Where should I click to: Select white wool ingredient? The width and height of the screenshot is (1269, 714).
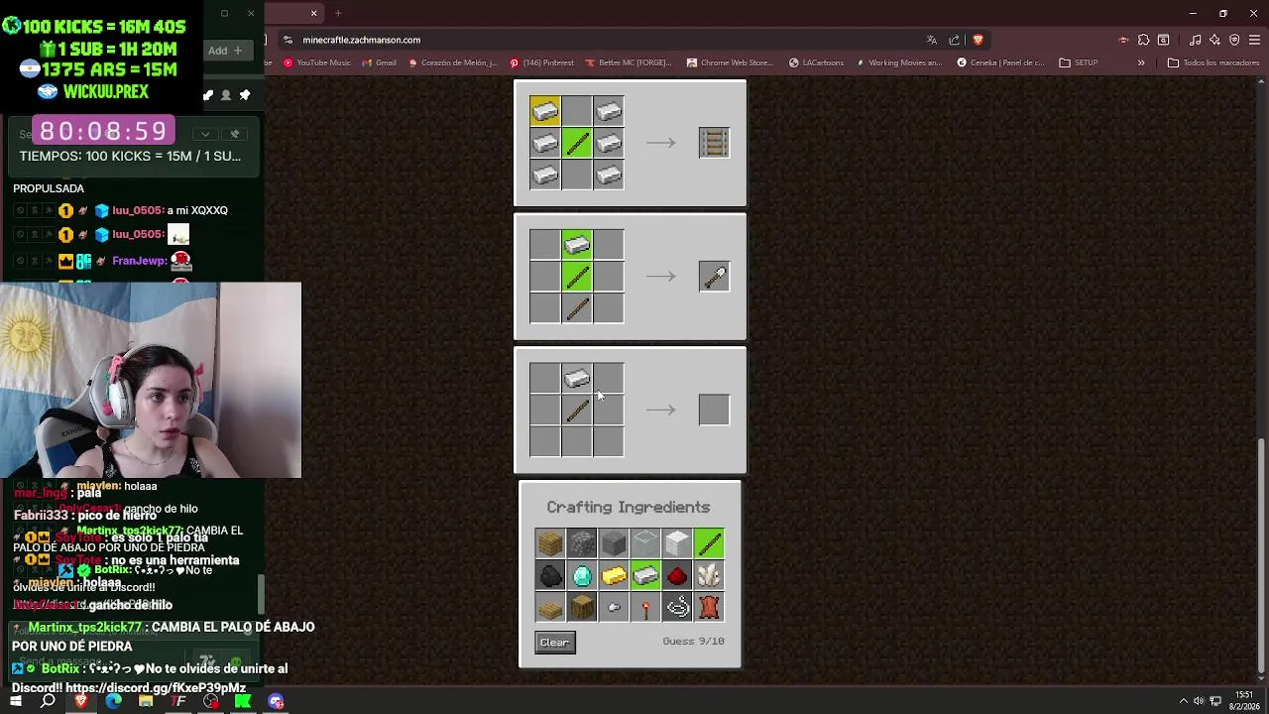(x=677, y=543)
